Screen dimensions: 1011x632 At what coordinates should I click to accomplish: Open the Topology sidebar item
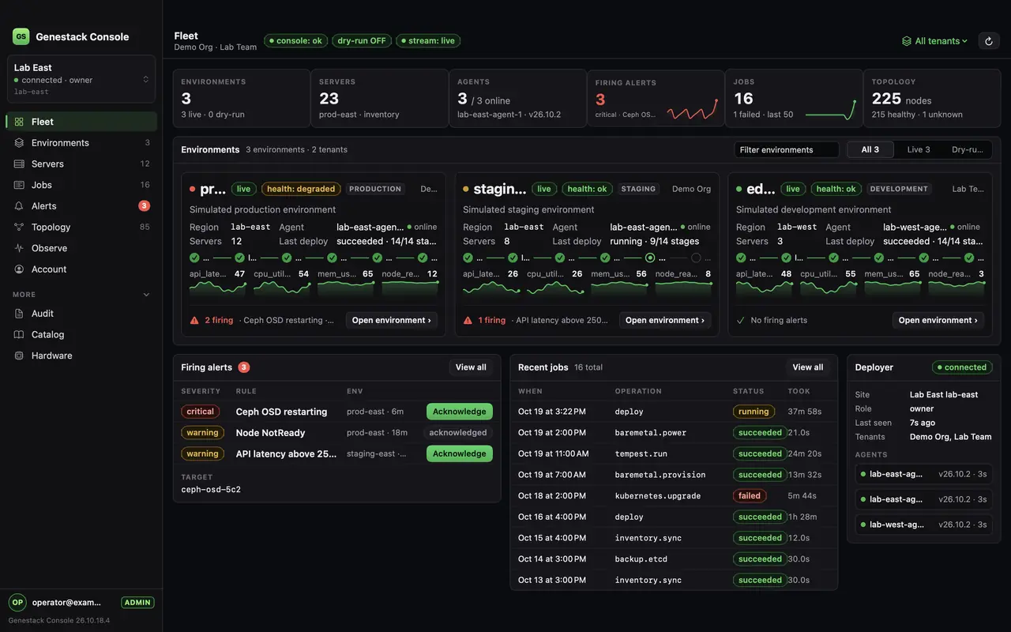[81, 227]
